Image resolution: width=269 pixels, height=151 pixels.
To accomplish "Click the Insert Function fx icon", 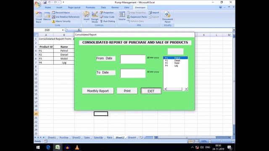I will click(79, 30).
